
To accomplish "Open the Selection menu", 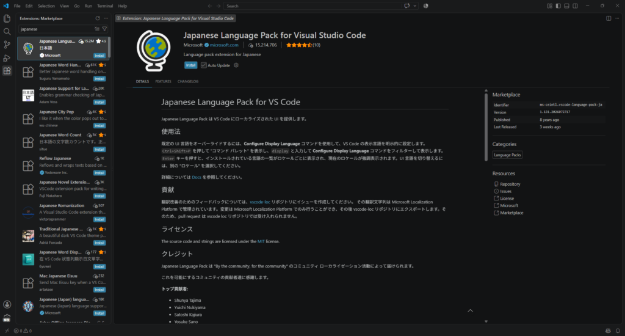I will (46, 6).
